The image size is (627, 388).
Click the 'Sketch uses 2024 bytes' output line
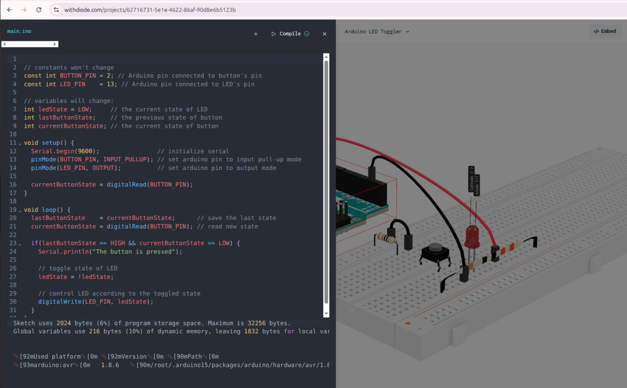pos(152,323)
